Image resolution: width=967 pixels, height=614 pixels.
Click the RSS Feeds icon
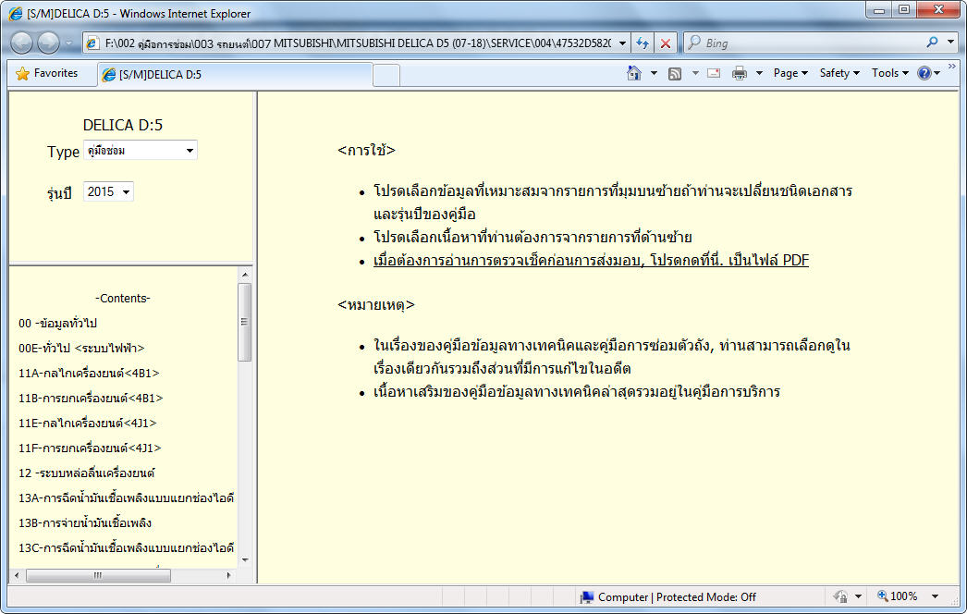675,73
